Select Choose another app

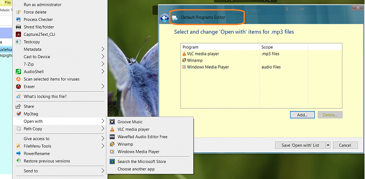(136, 169)
